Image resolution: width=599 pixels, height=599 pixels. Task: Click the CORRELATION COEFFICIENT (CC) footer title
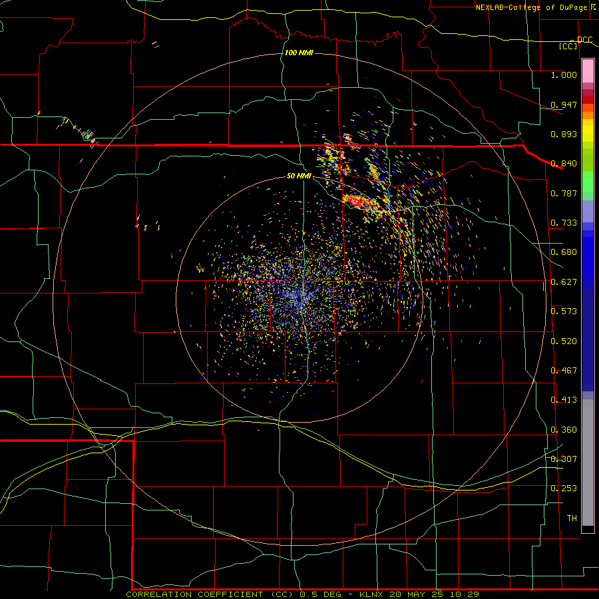[x=210, y=594]
